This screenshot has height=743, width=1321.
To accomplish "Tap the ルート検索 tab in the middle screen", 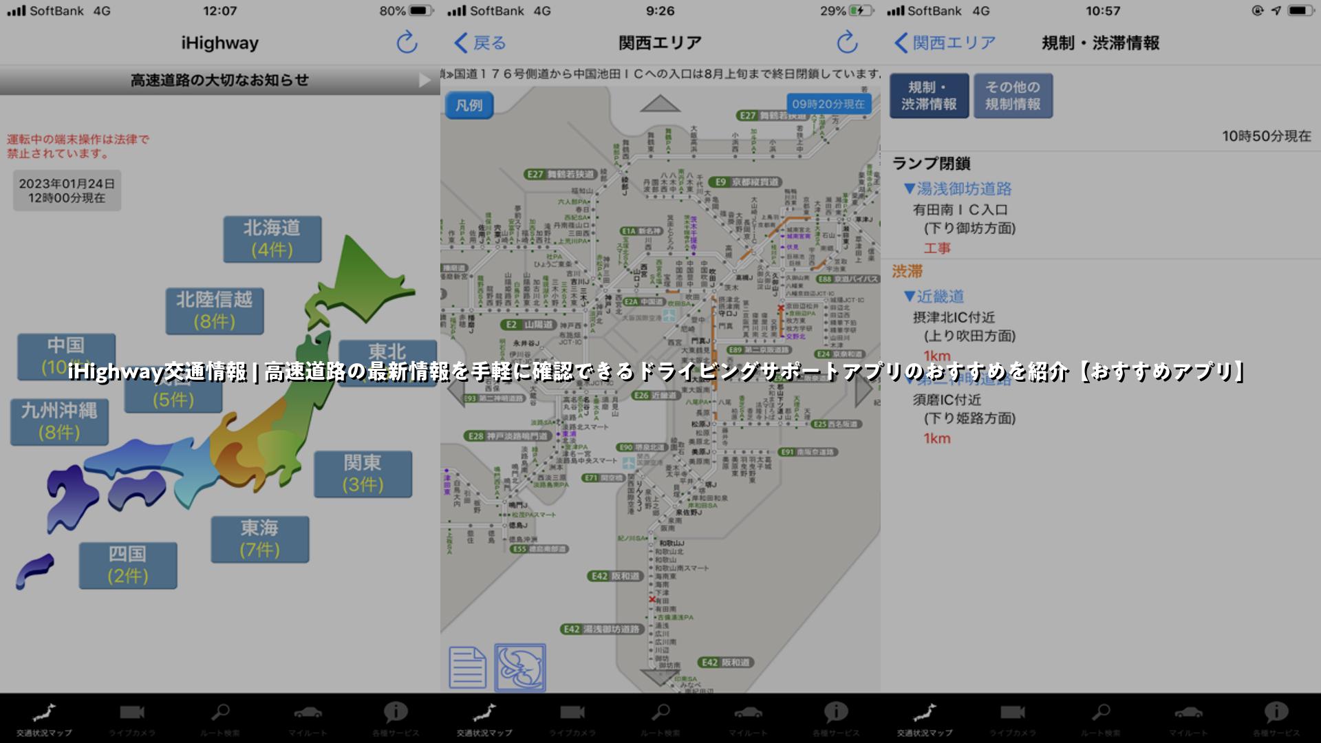I will [x=660, y=718].
